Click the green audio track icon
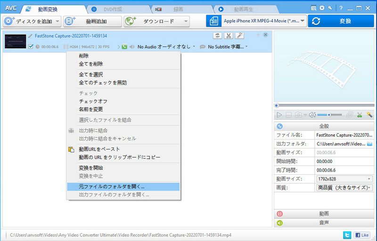This screenshot has height=241, width=377. [x=124, y=47]
